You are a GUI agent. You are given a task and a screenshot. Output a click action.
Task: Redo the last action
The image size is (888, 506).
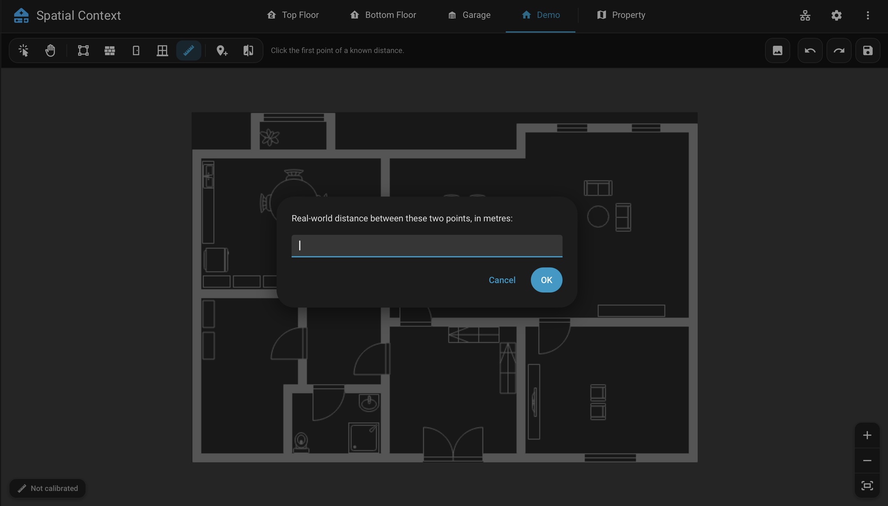tap(839, 51)
